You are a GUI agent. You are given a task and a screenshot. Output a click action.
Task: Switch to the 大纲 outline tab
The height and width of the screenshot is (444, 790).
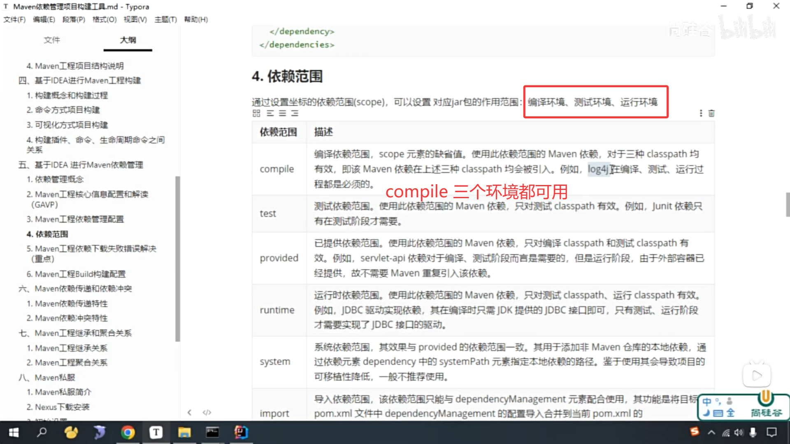pyautogui.click(x=128, y=40)
